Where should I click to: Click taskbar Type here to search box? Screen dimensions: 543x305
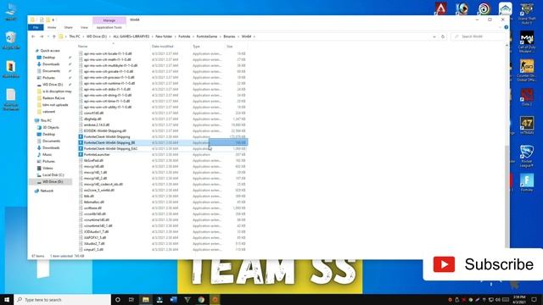pyautogui.click(x=62, y=299)
